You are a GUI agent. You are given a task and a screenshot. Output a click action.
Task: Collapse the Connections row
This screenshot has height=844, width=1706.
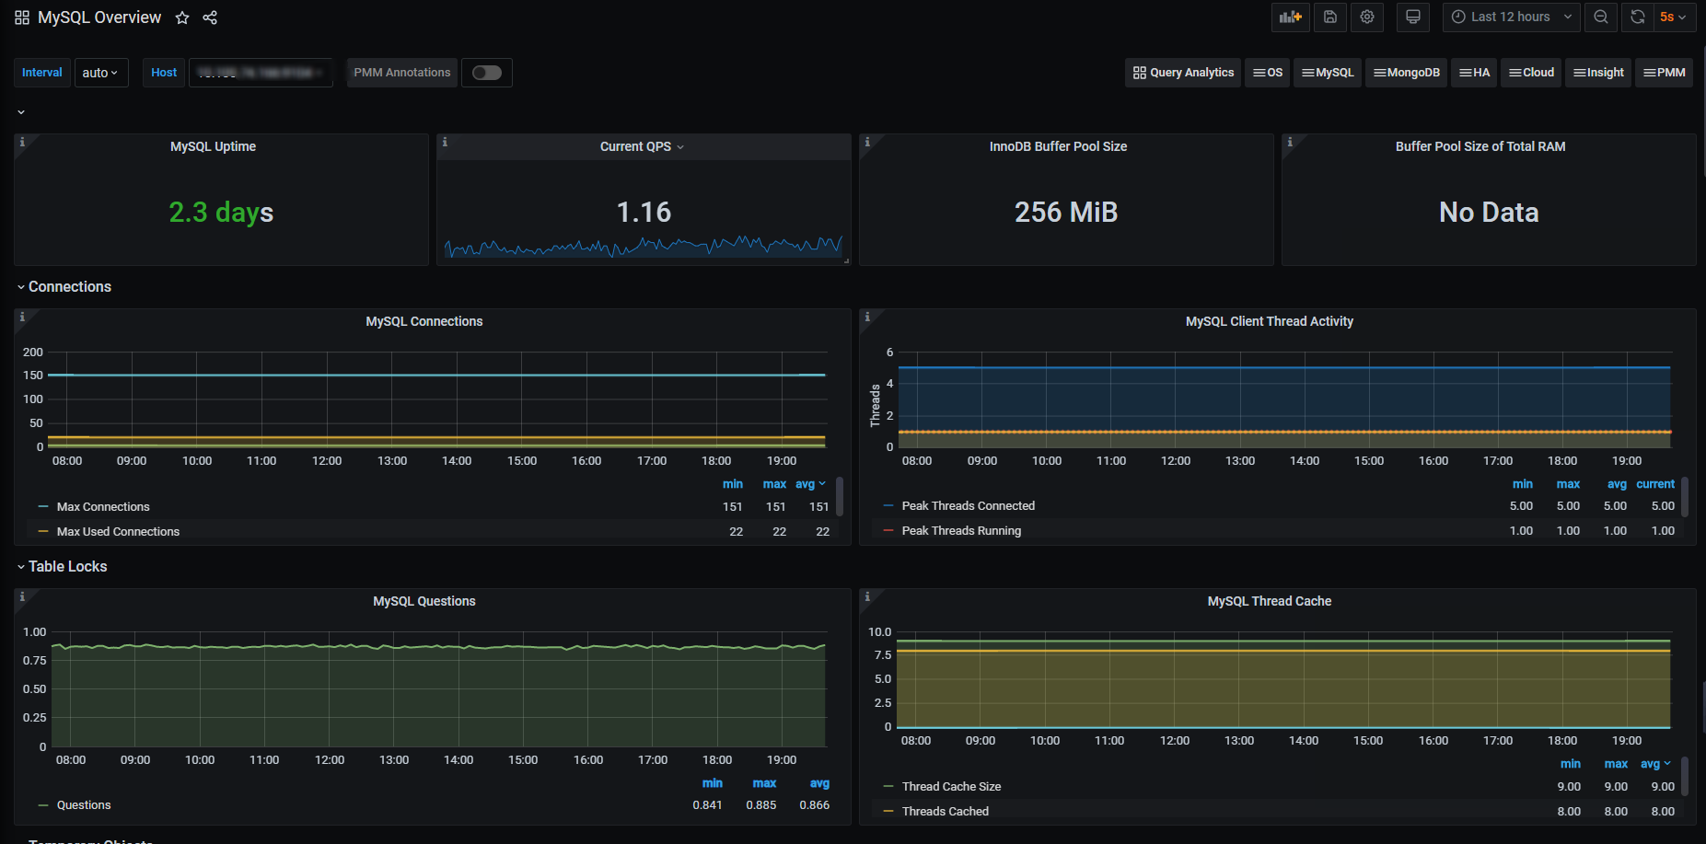[x=69, y=287]
